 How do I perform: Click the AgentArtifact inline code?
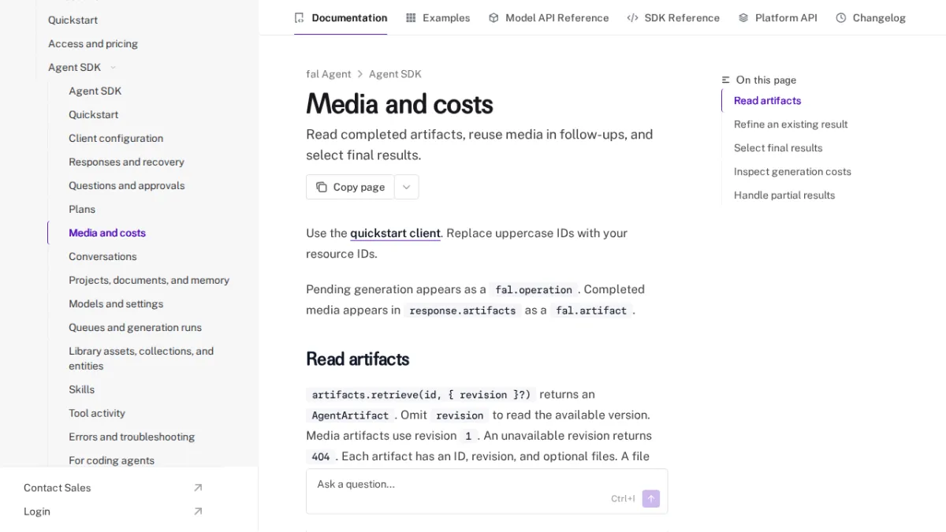(350, 415)
